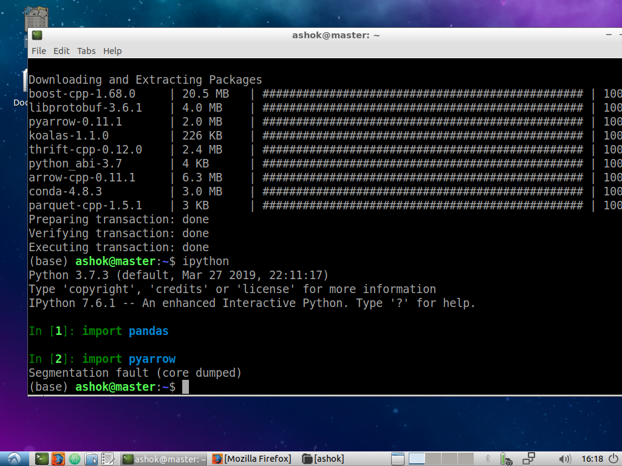The width and height of the screenshot is (622, 466).
Task: Click the green atom launcher icon on taskbar
Action: click(x=75, y=458)
